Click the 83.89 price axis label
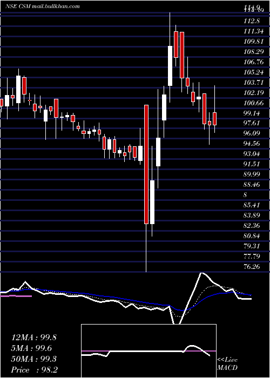Screen dimensions: 270x378 coord(252,215)
